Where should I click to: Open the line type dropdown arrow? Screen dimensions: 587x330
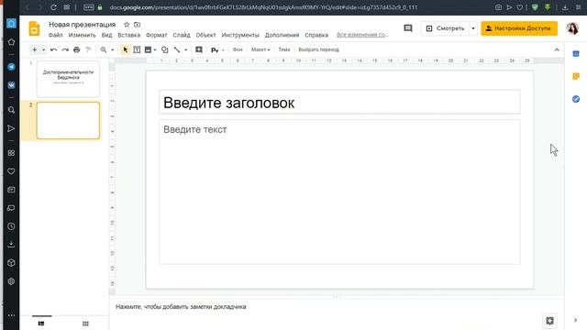(185, 49)
